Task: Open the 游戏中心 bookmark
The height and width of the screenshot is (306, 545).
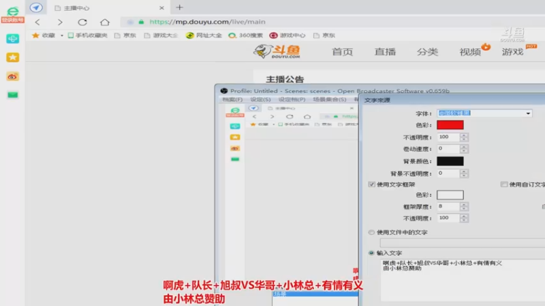Action: pyautogui.click(x=287, y=35)
